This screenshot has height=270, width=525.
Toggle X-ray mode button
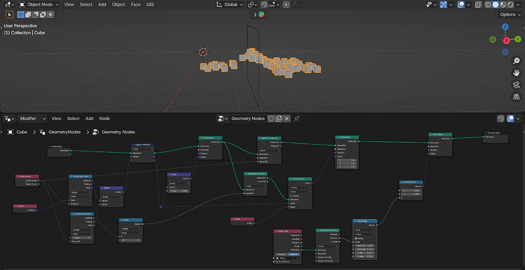[x=478, y=5]
